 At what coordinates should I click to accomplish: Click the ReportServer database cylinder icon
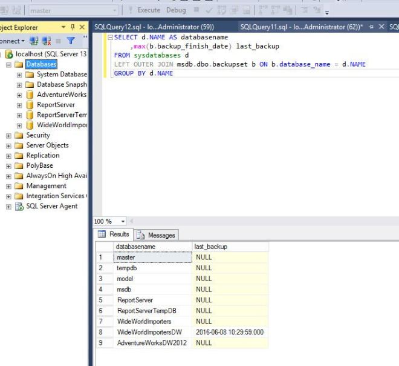(30, 105)
